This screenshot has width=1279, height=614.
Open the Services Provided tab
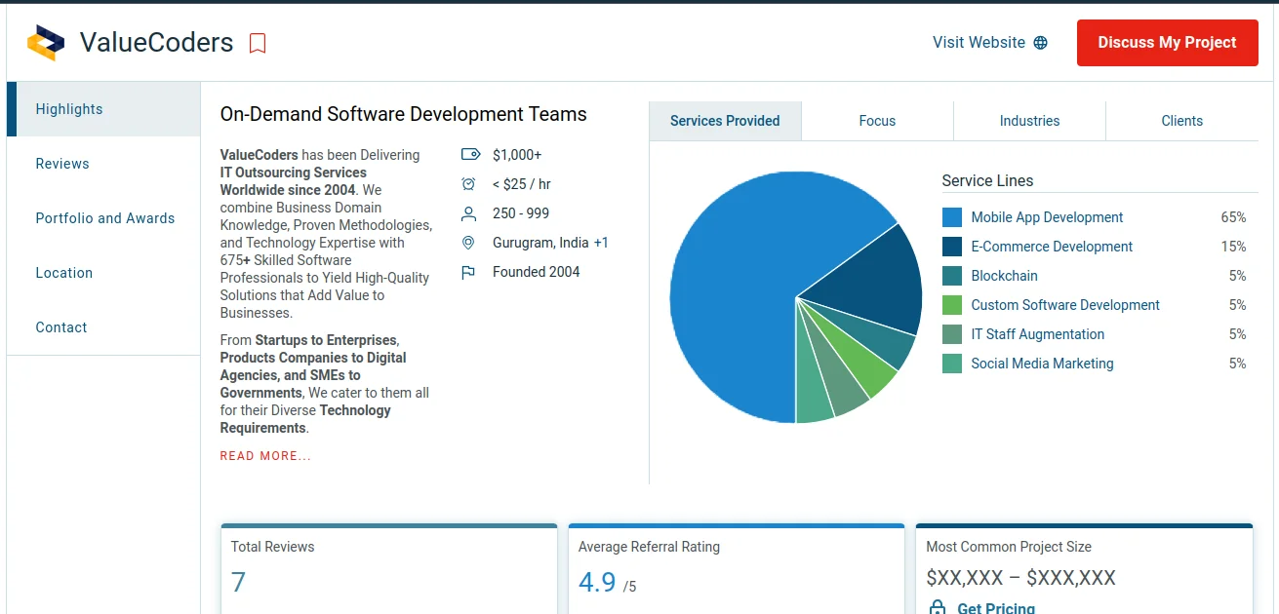725,121
